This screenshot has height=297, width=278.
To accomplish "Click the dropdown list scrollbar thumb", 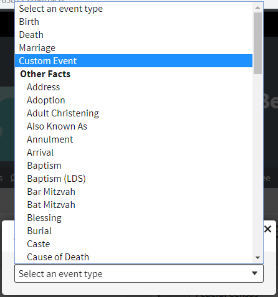I will click(257, 43).
